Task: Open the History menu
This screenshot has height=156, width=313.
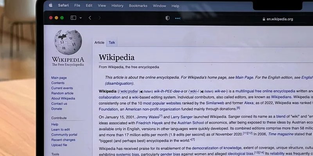Action: (117, 5)
